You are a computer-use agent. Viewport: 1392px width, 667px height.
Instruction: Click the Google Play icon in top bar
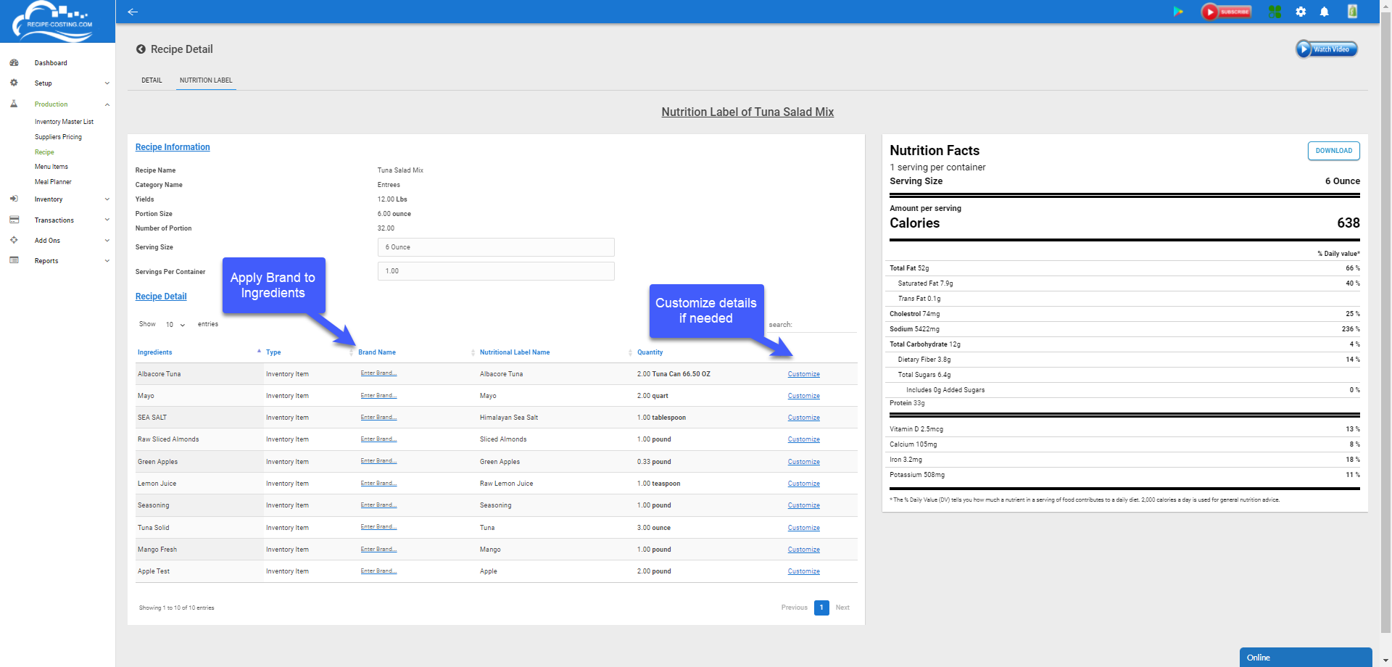pyautogui.click(x=1178, y=12)
